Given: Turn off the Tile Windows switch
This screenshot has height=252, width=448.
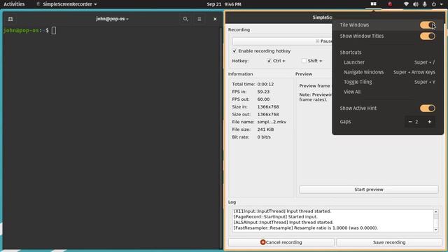Looking at the screenshot, I should coord(428,25).
